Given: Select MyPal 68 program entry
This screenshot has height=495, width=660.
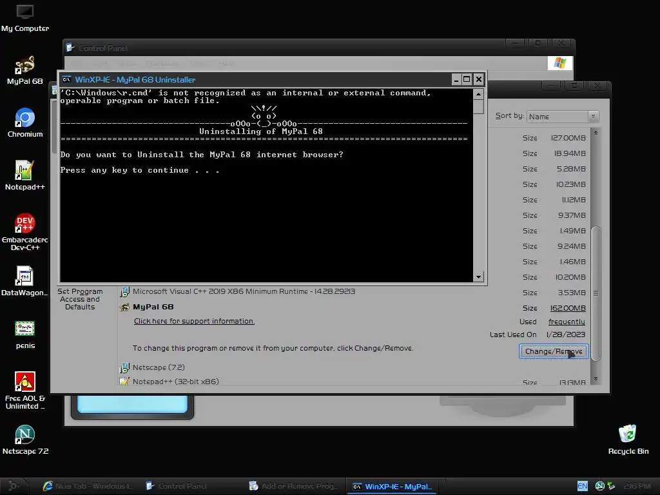Looking at the screenshot, I should tap(153, 307).
